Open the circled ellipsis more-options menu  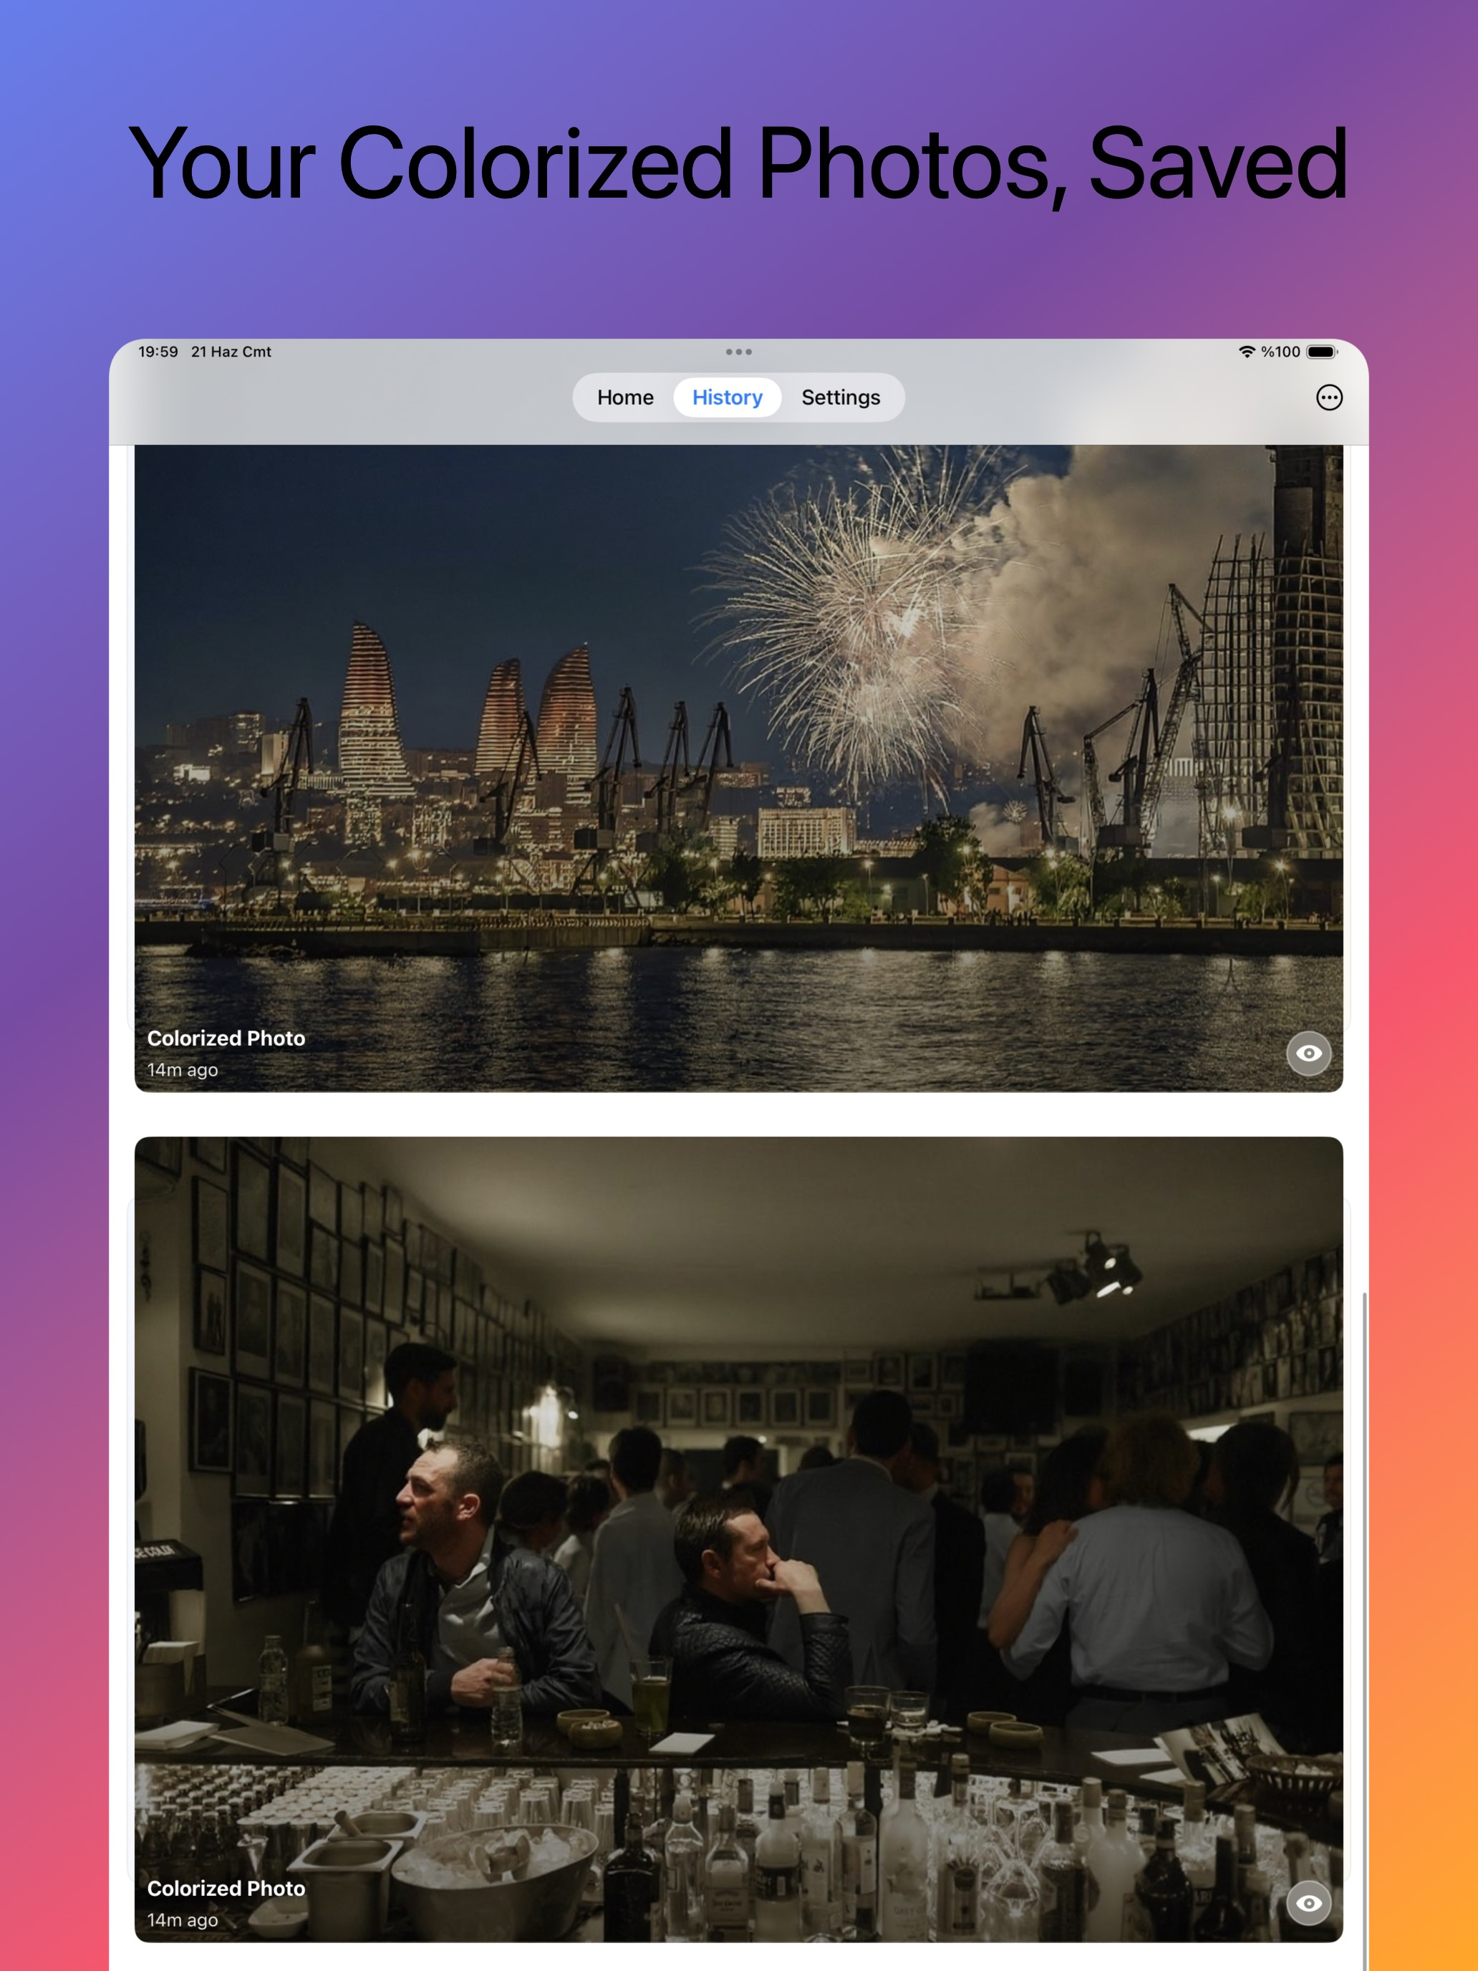point(1328,397)
